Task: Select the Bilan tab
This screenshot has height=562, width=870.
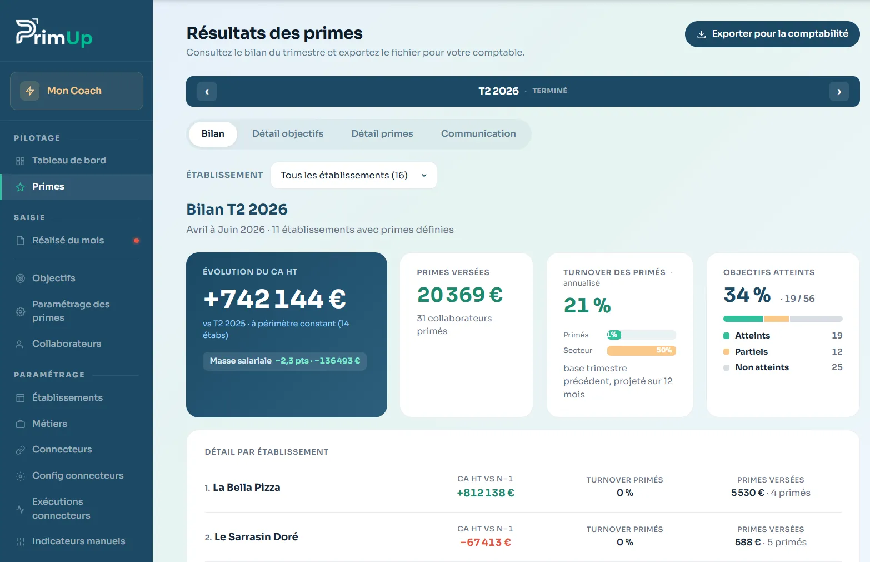Action: [x=213, y=134]
